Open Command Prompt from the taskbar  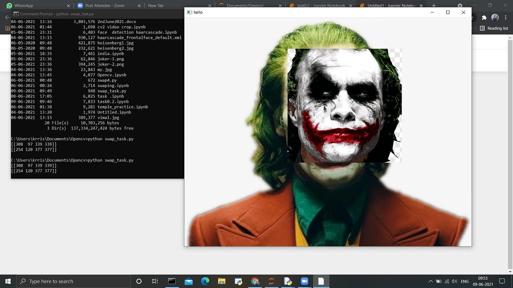tap(172, 281)
